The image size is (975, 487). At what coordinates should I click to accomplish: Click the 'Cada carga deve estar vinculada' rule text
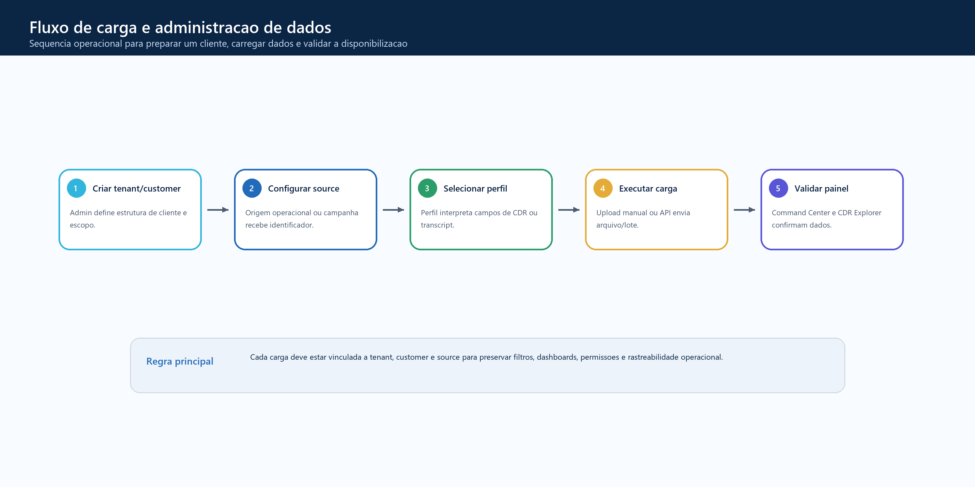487,357
